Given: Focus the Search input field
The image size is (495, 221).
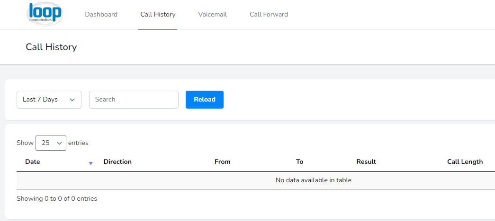Looking at the screenshot, I should 134,100.
